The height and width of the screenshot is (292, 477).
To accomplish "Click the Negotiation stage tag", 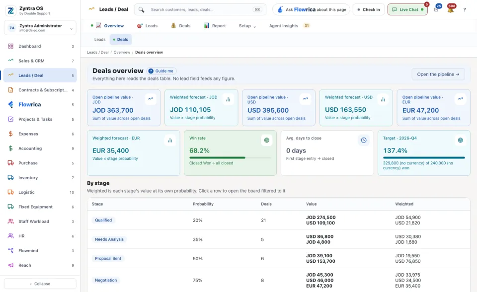I will [106, 280].
